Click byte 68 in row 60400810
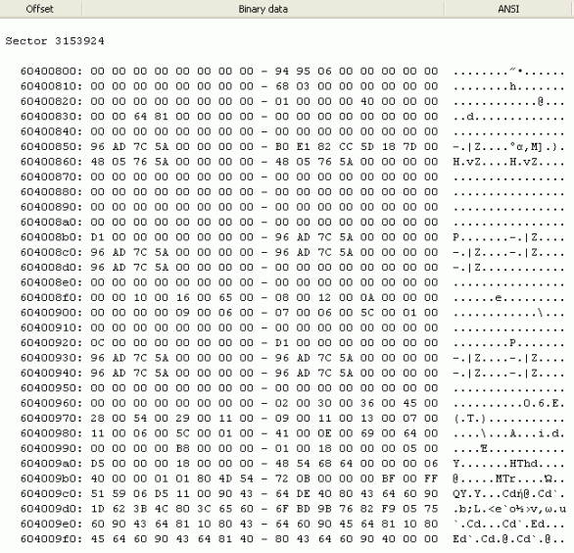 [x=282, y=86]
